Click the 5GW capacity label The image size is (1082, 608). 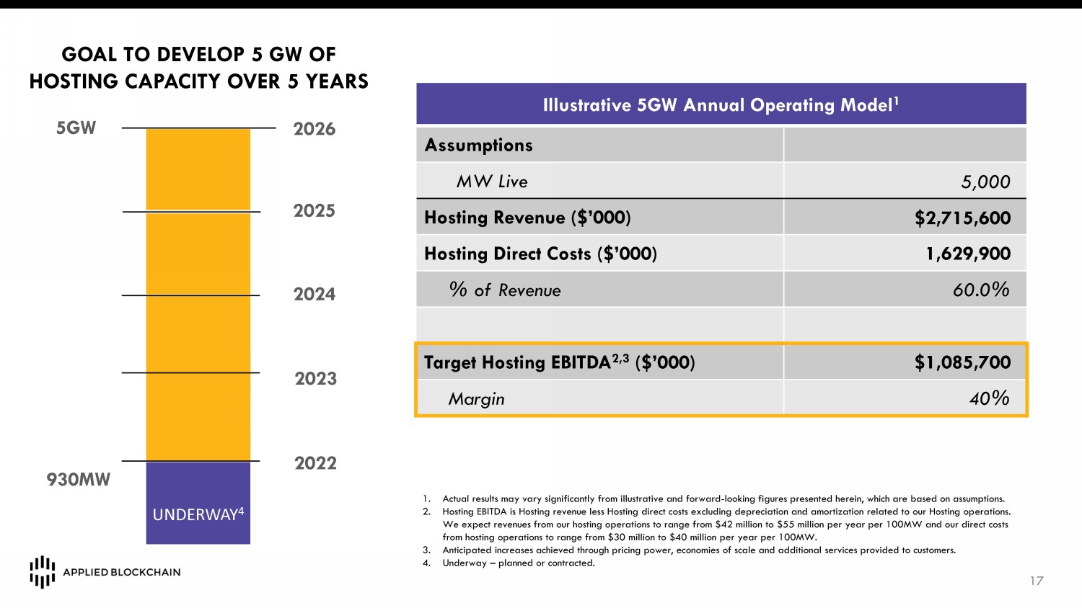click(x=76, y=128)
